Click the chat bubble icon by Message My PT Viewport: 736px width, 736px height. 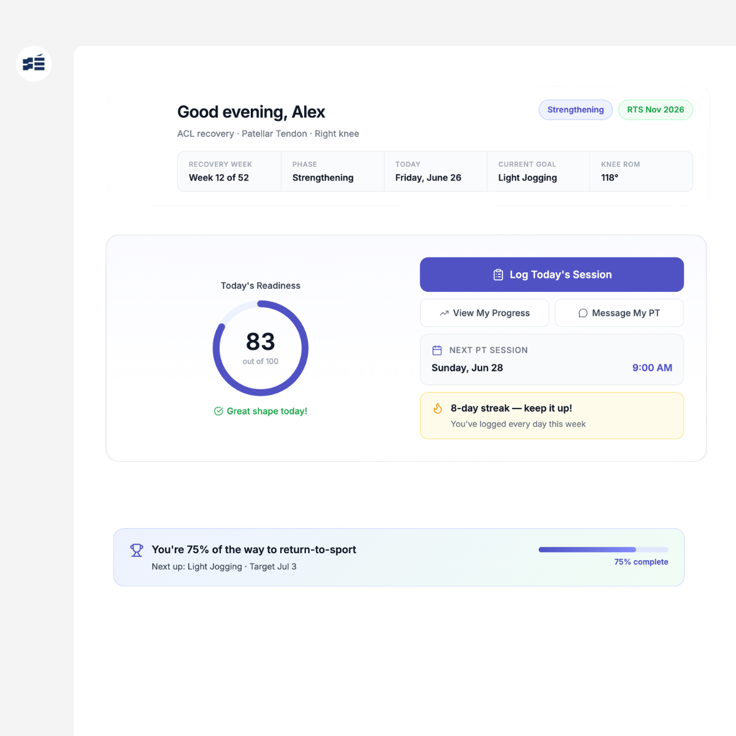tap(583, 313)
